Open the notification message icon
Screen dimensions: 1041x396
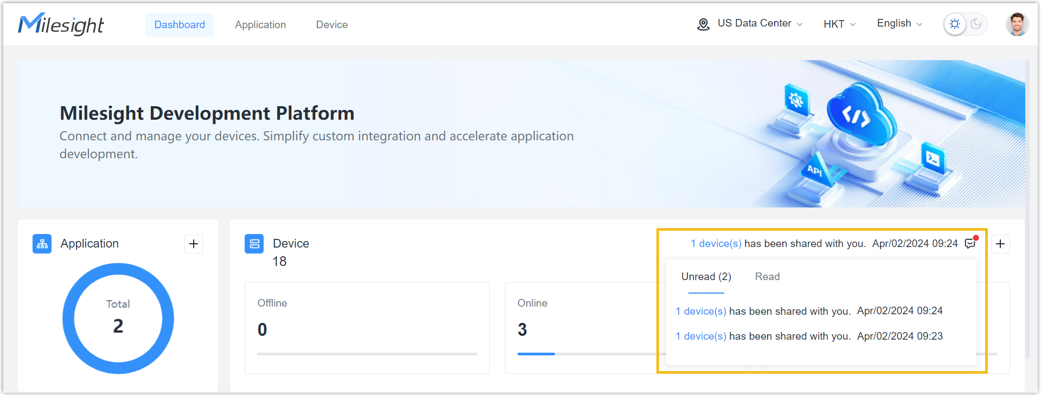[970, 243]
